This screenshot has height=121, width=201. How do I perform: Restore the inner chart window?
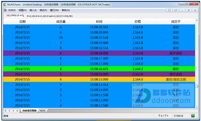click(189, 10)
